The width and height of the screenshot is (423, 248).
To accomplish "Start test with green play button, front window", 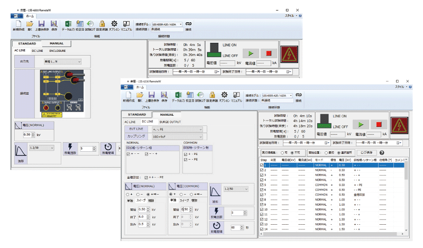I will click(361, 124).
